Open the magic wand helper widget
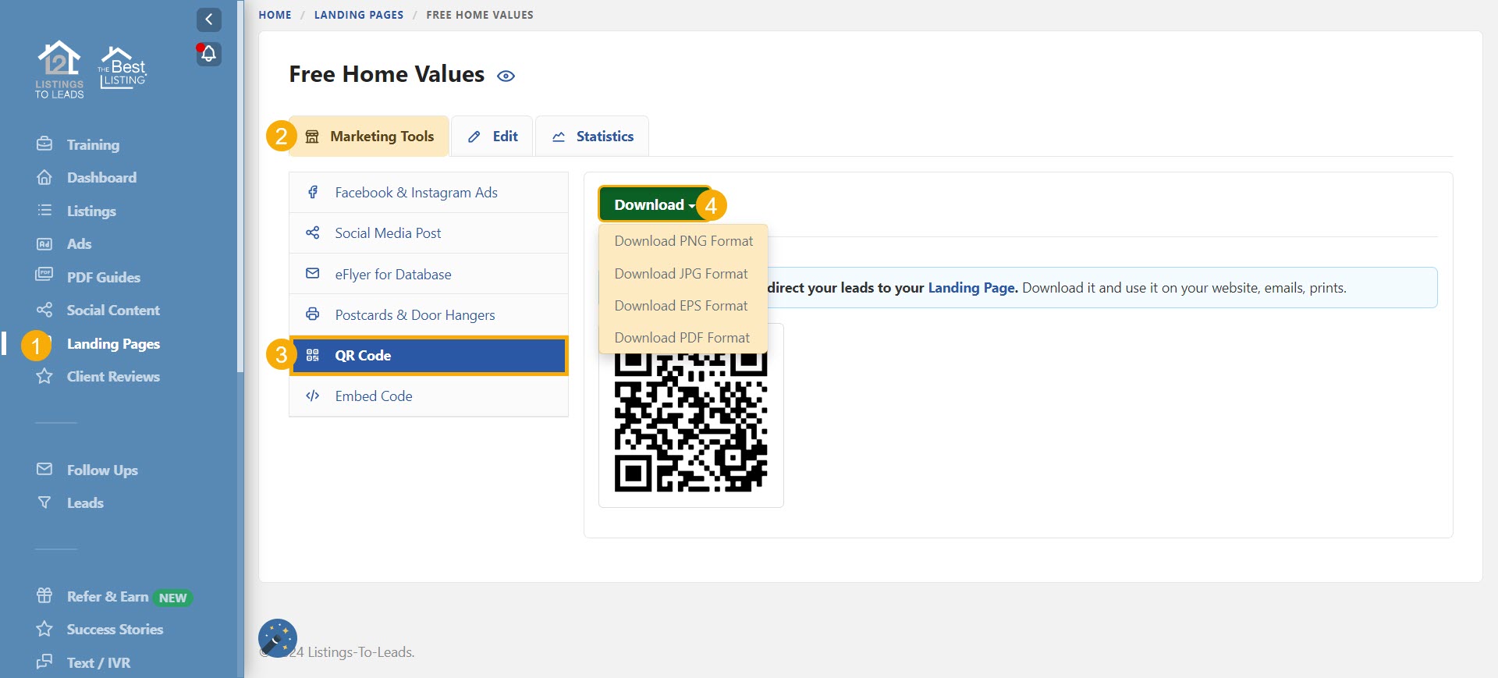This screenshot has width=1498, height=678. click(277, 638)
